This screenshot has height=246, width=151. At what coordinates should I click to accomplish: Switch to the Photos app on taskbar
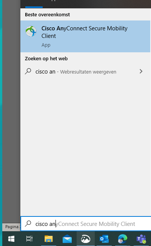86,239
